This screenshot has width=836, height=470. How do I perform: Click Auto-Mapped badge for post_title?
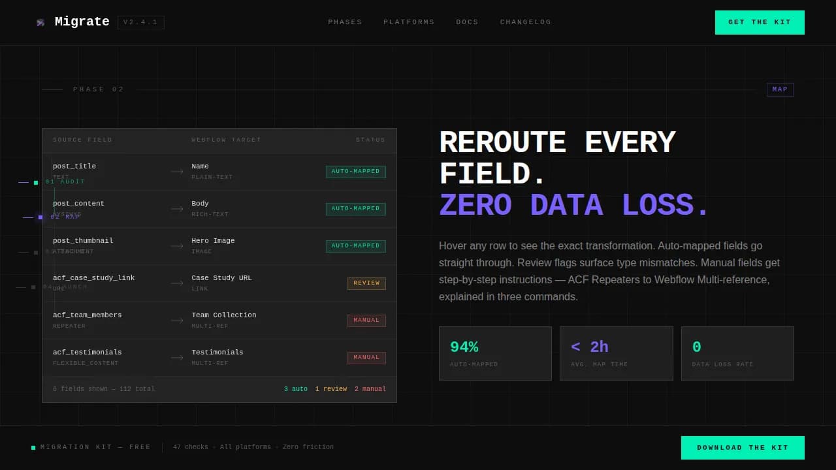tap(356, 172)
